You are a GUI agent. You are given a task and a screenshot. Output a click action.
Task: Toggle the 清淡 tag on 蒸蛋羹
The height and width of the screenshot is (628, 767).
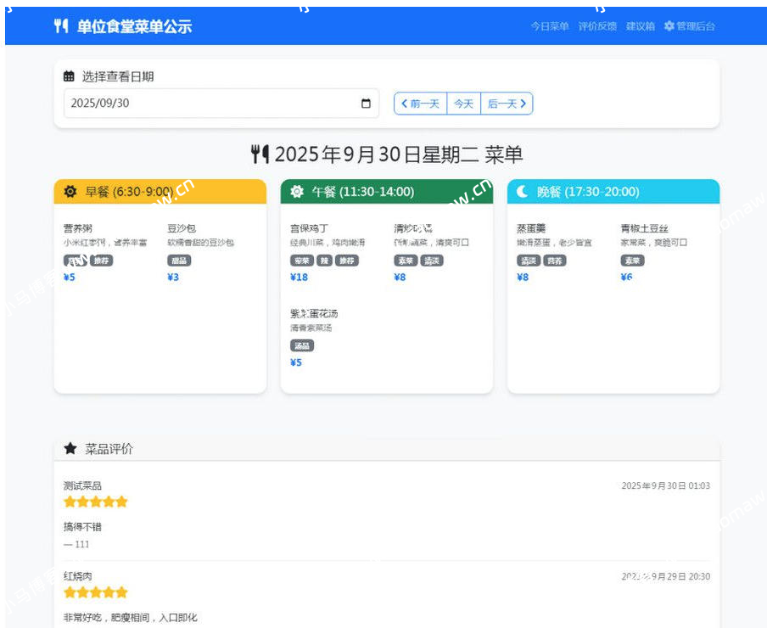(x=528, y=261)
